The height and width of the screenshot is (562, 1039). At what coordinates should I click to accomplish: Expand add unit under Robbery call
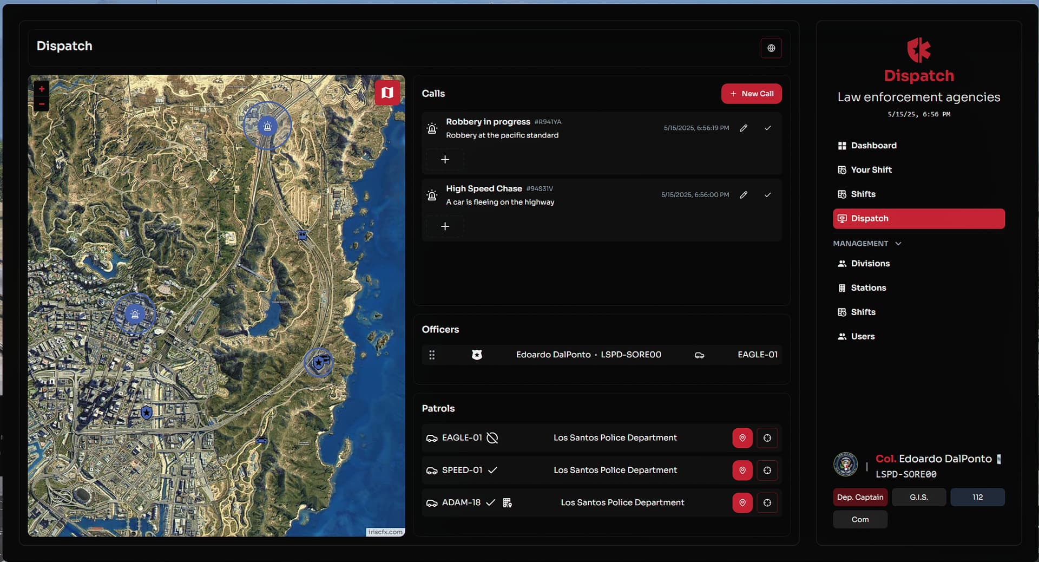point(445,160)
